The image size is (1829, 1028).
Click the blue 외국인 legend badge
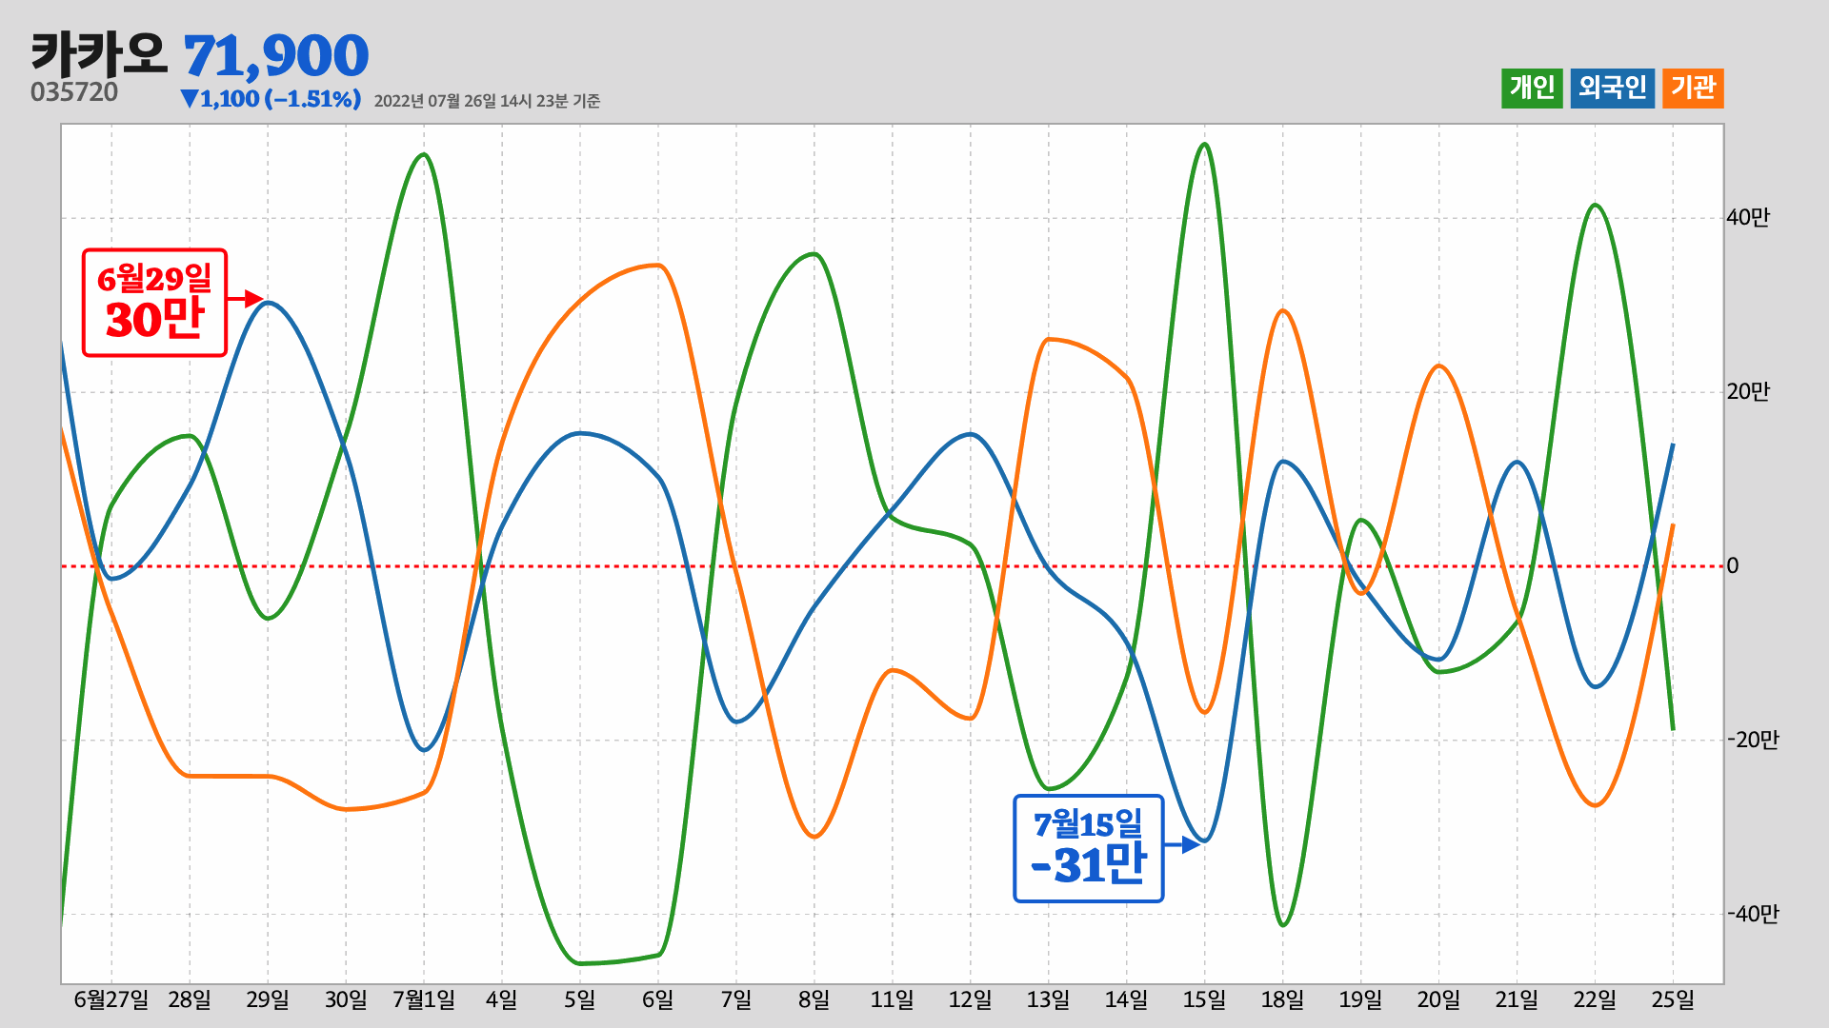pos(1613,89)
